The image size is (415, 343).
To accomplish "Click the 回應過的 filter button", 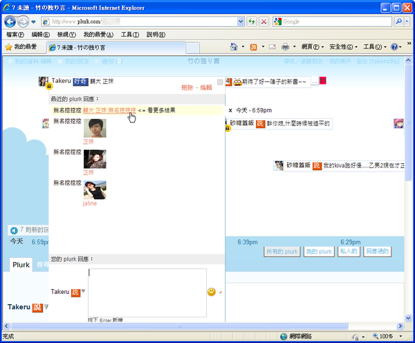I will pyautogui.click(x=378, y=252).
